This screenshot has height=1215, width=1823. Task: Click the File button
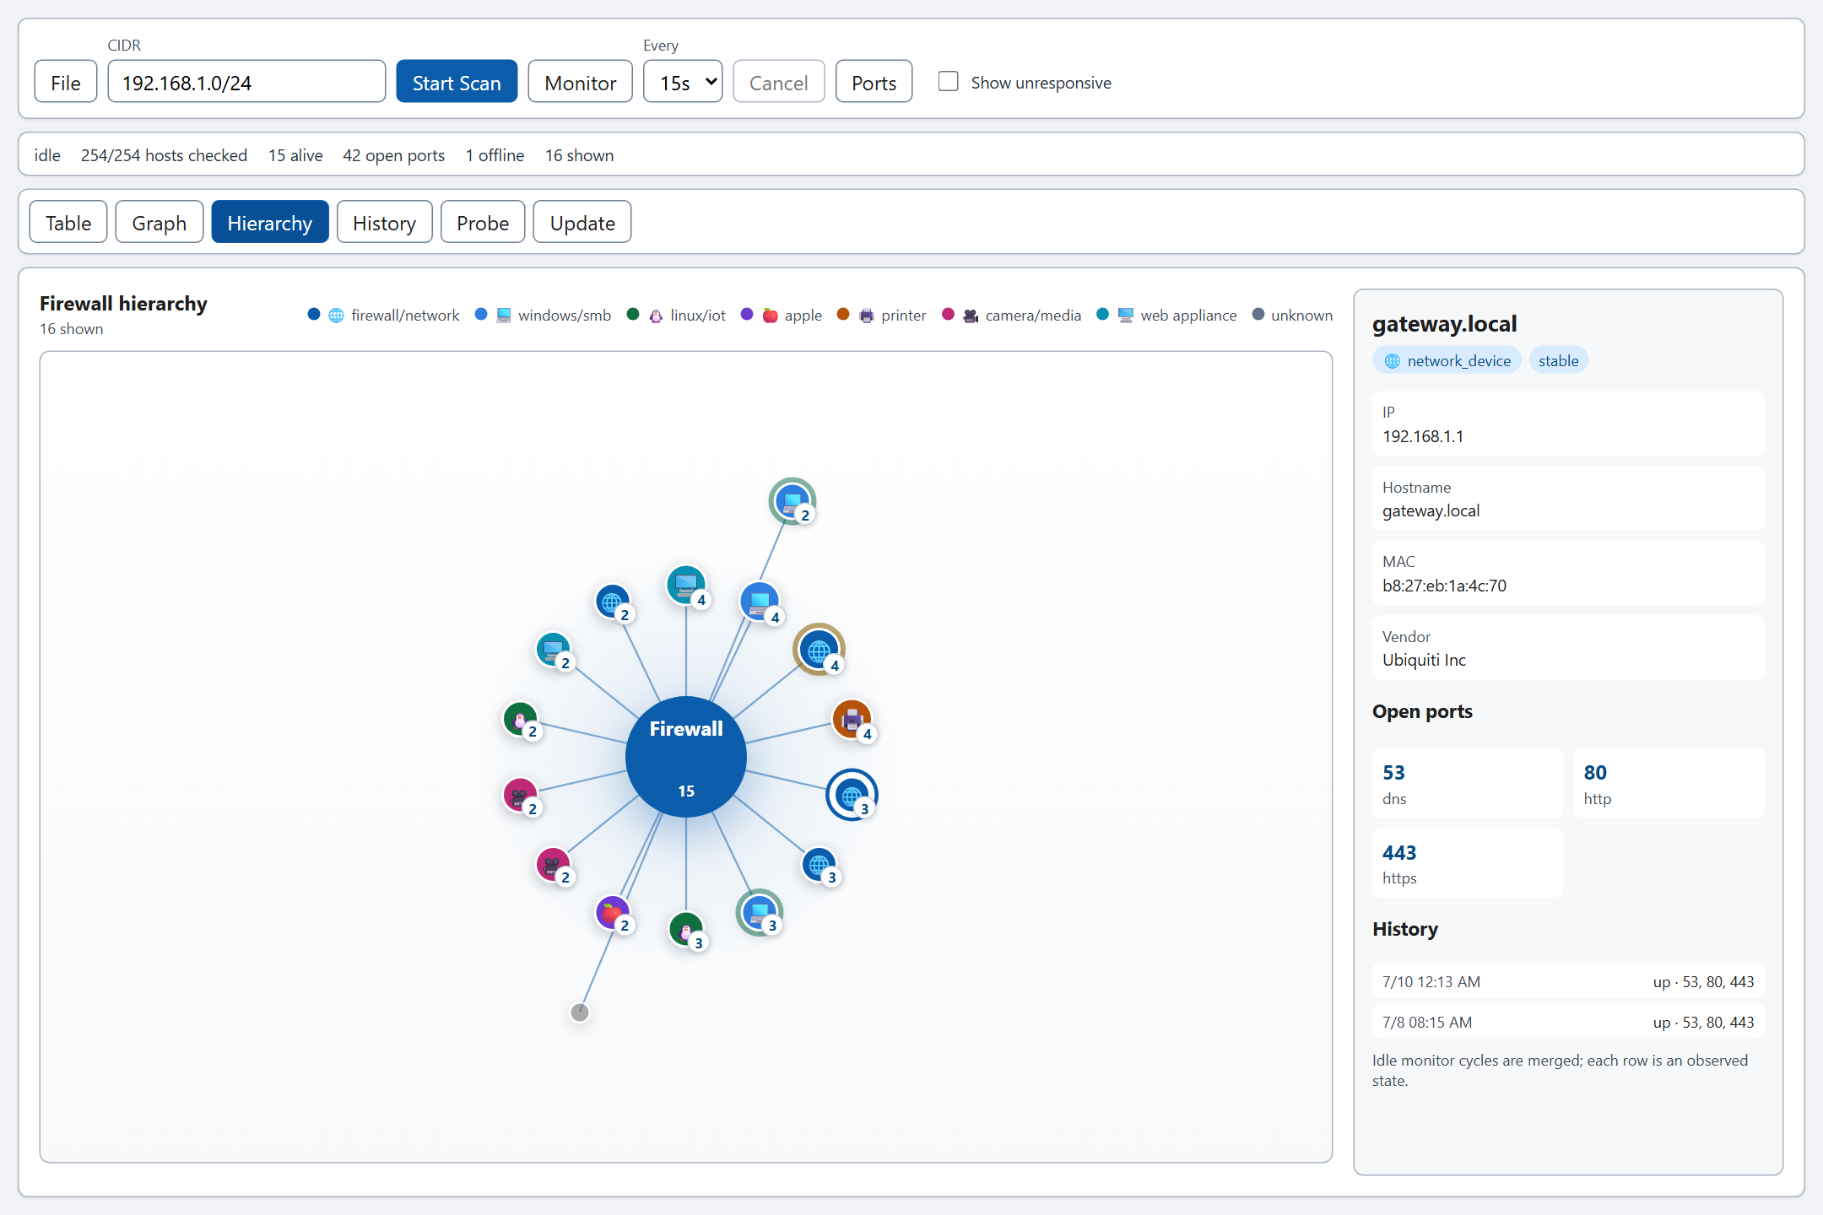(66, 81)
